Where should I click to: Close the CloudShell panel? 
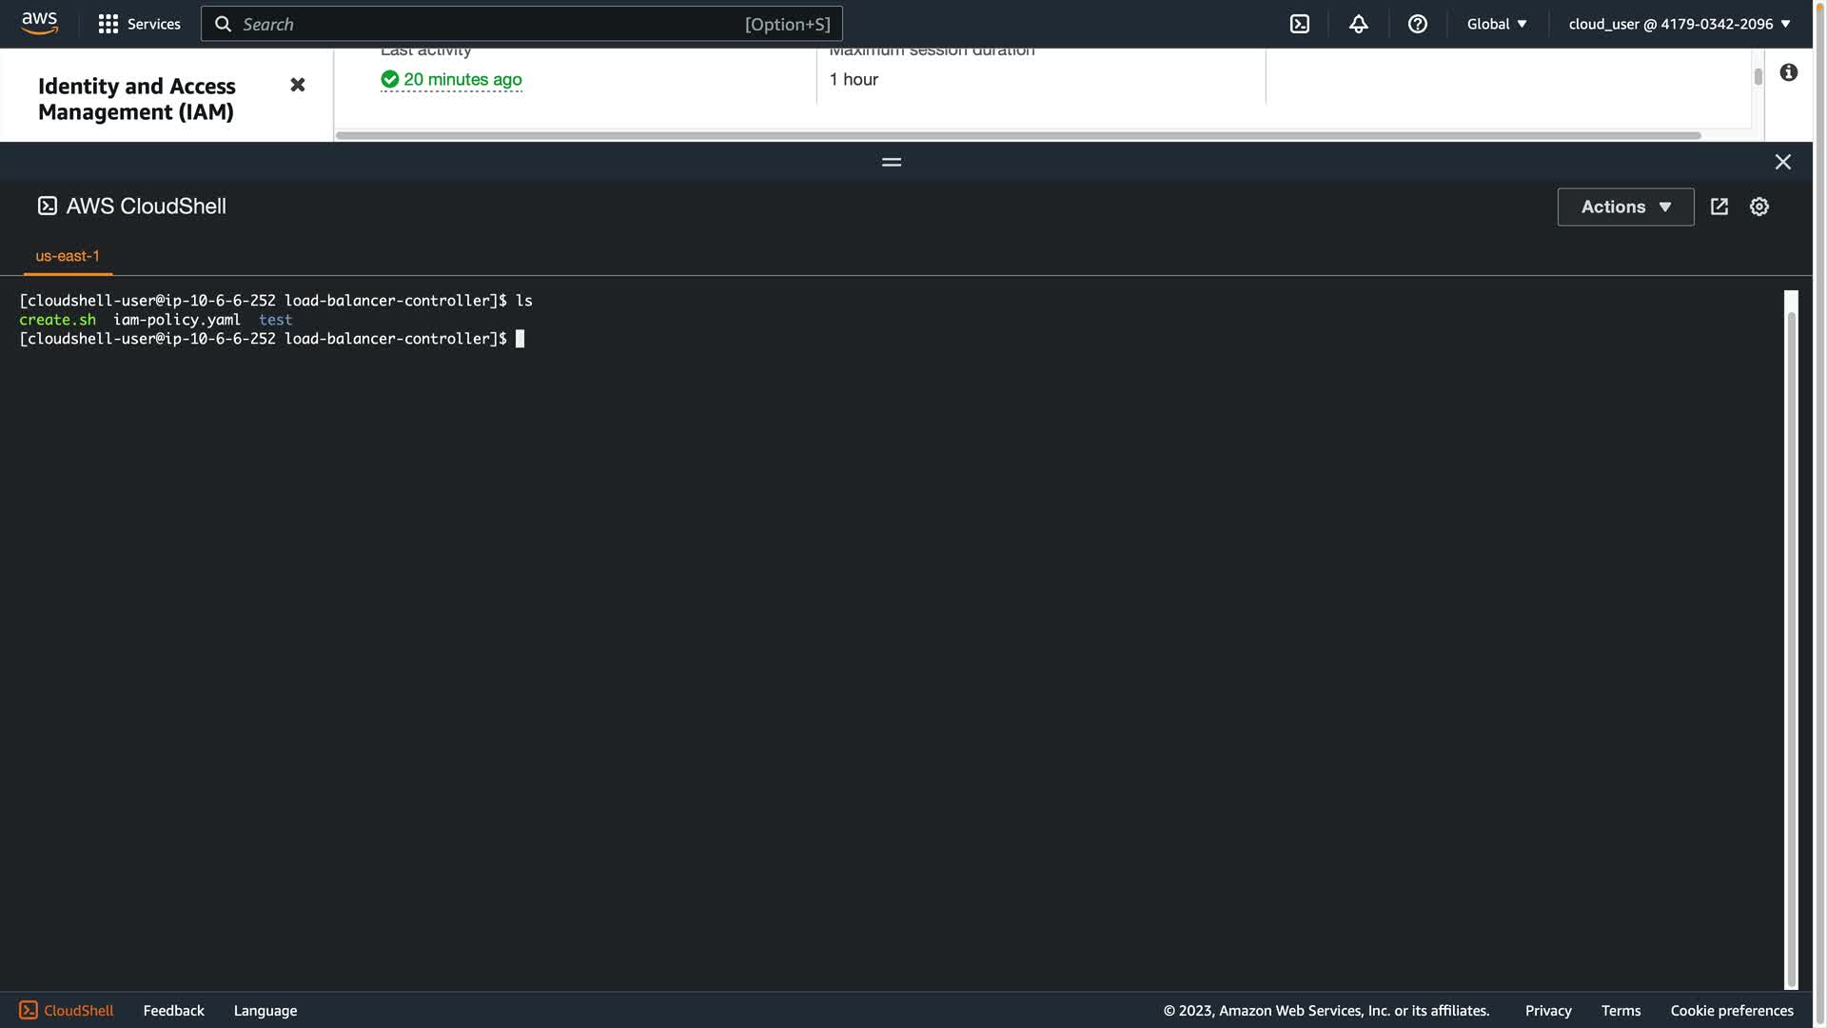(1782, 162)
